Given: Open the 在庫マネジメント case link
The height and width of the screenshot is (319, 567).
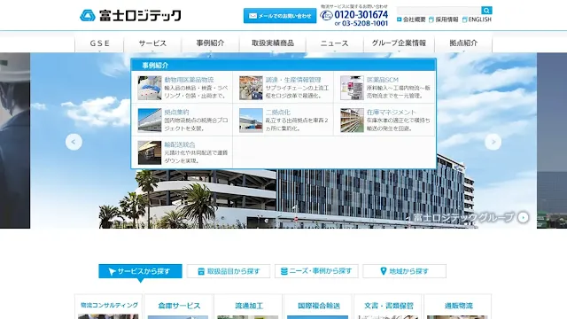Looking at the screenshot, I should pyautogui.click(x=392, y=113).
